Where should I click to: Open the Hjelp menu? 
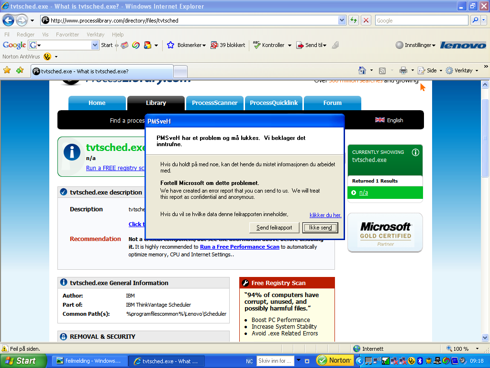[118, 34]
